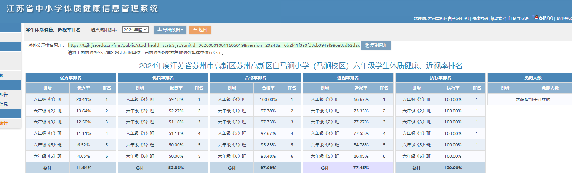
Task: Click the 学生体质健康、近视率排名 heading
Action: pyautogui.click(x=53, y=30)
